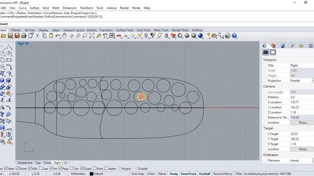Image resolution: width=314 pixels, height=176 pixels.
Task: Click the Zoom Extents icon
Action: pyautogui.click(x=92, y=36)
